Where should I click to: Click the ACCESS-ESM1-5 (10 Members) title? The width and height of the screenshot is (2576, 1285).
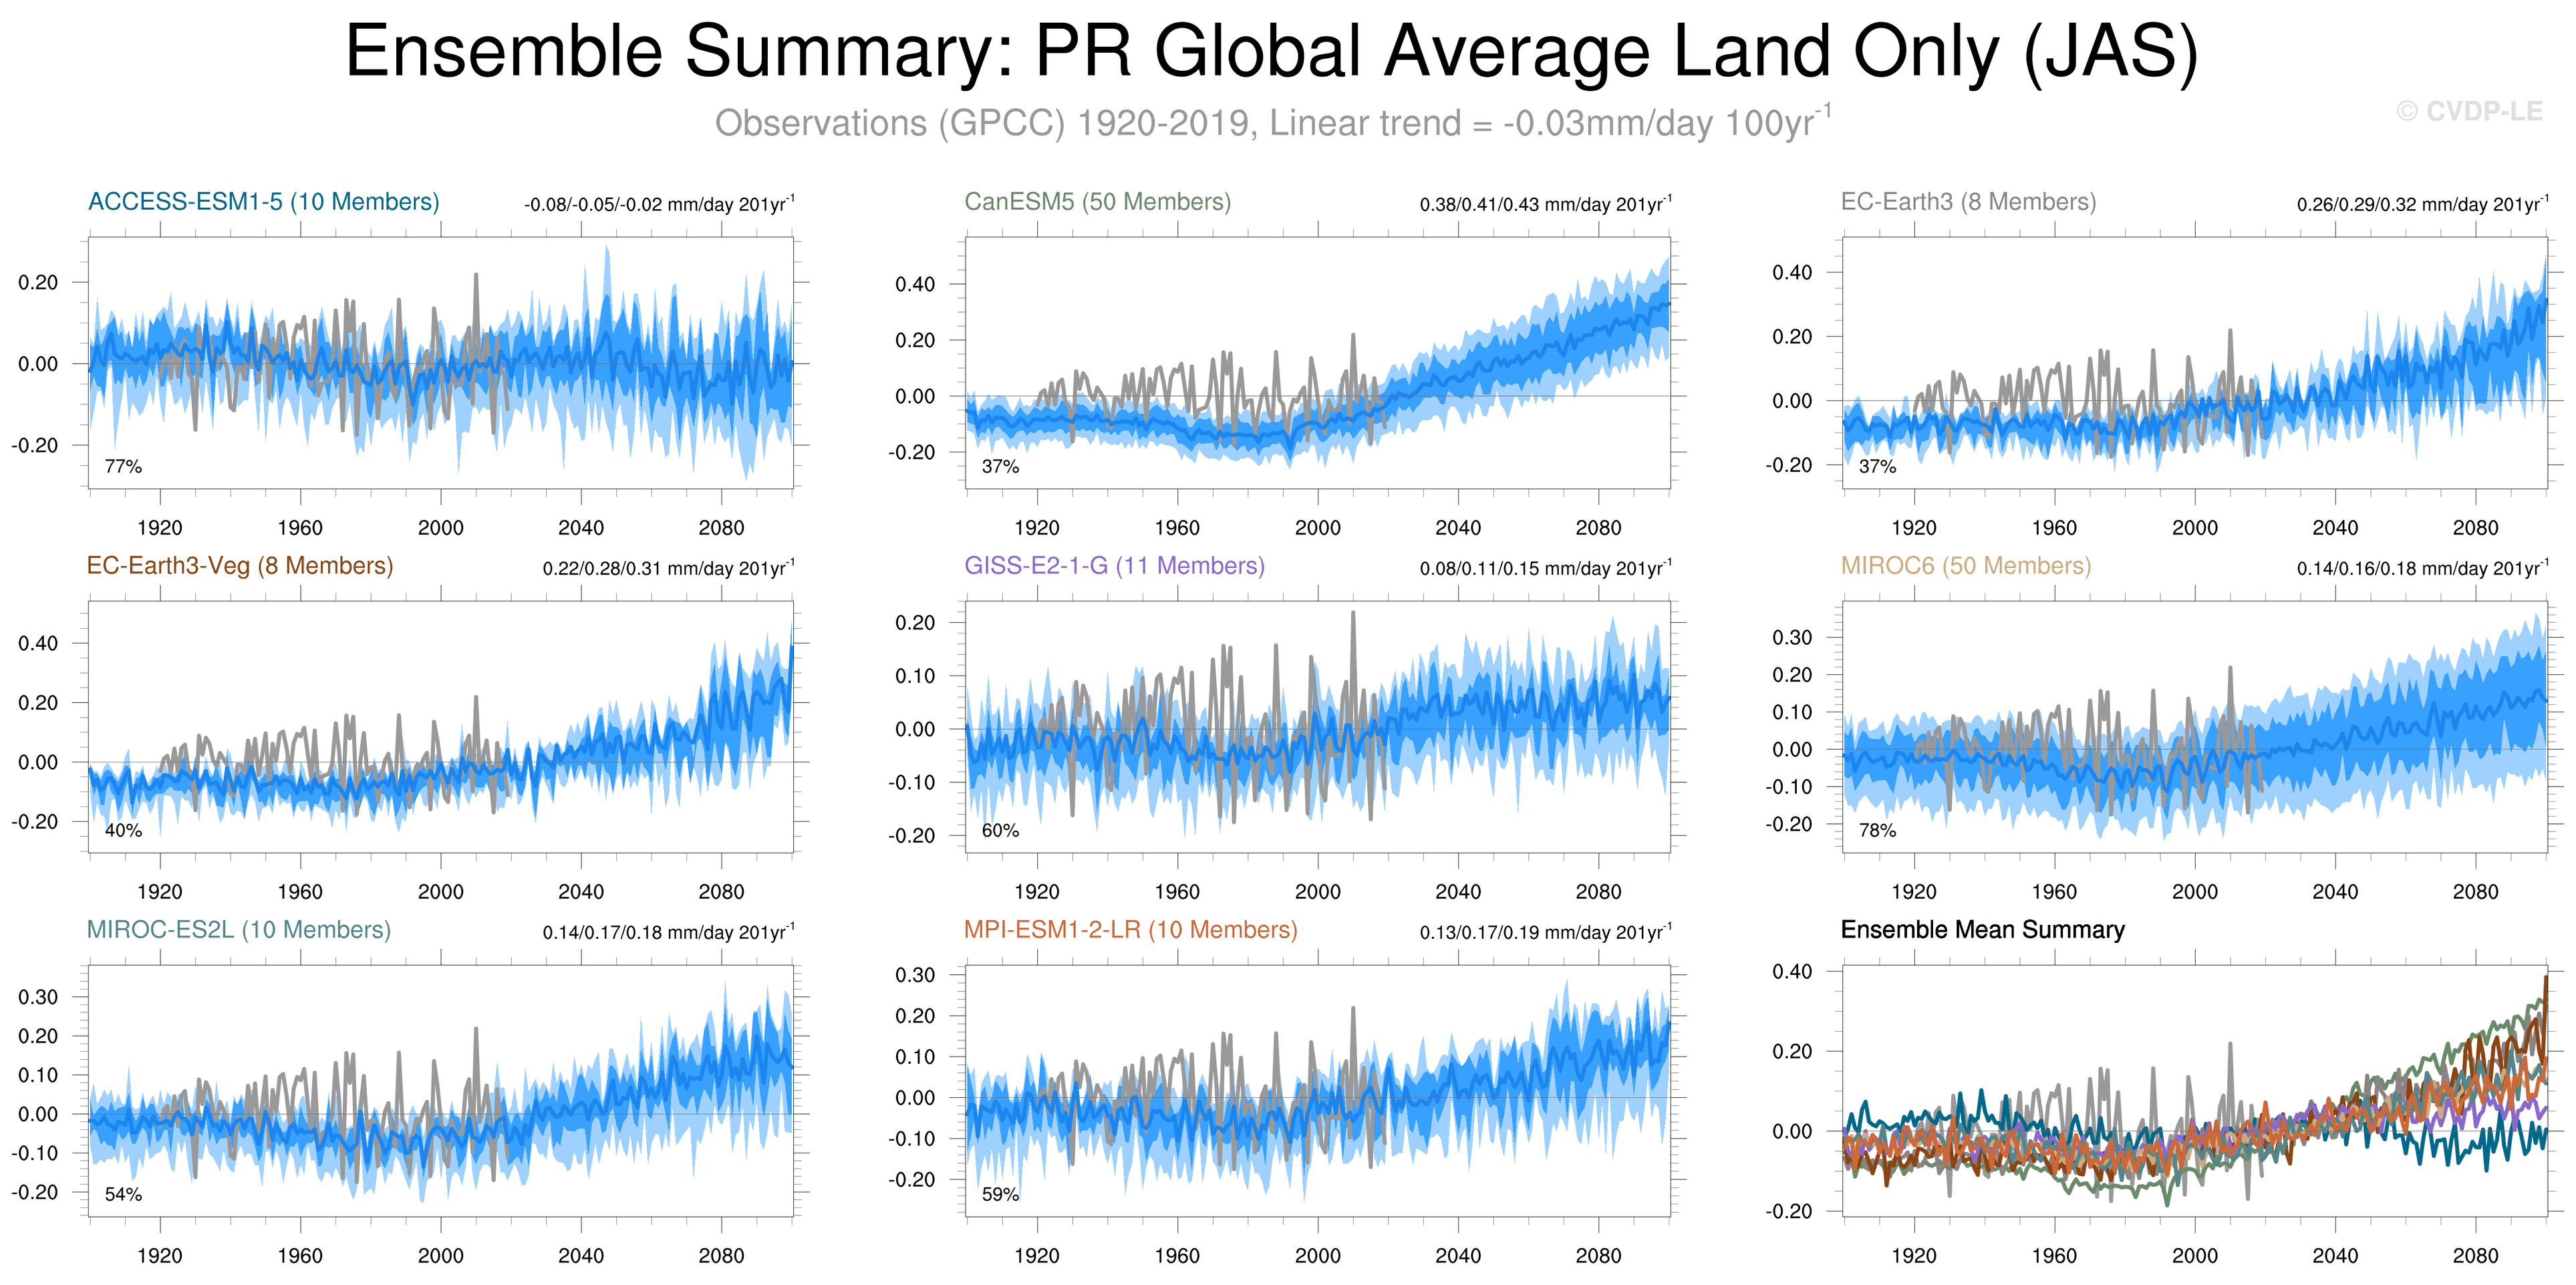click(263, 202)
